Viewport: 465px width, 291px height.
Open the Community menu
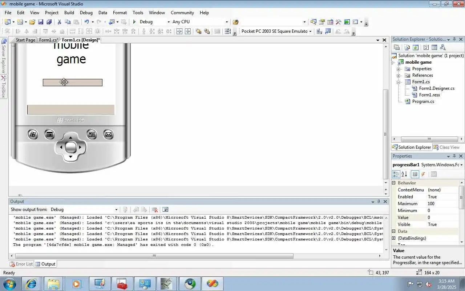pyautogui.click(x=182, y=12)
